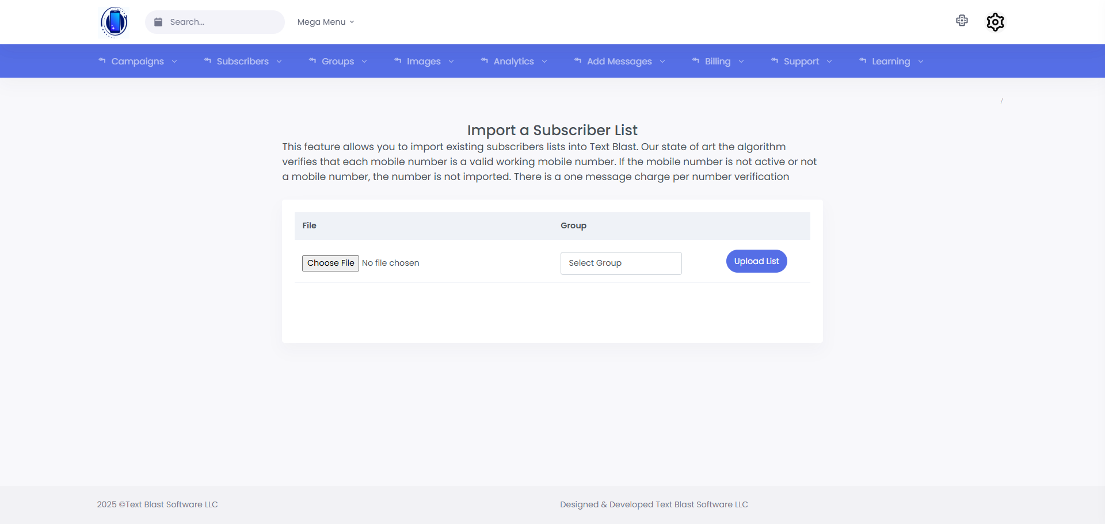Click the File column header
The width and height of the screenshot is (1105, 524).
309,225
